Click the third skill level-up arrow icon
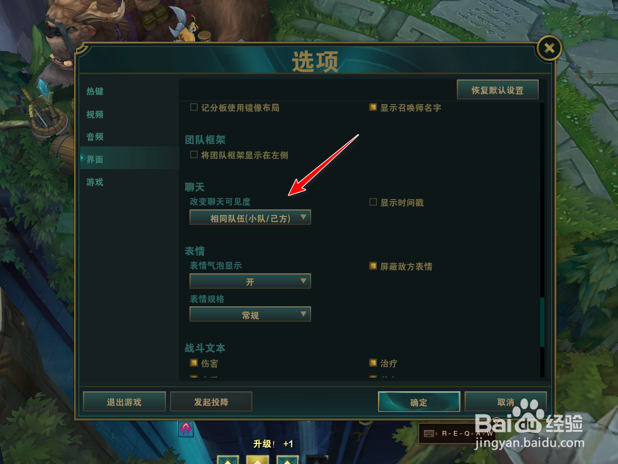Viewport: 618px width, 464px height. [x=287, y=459]
